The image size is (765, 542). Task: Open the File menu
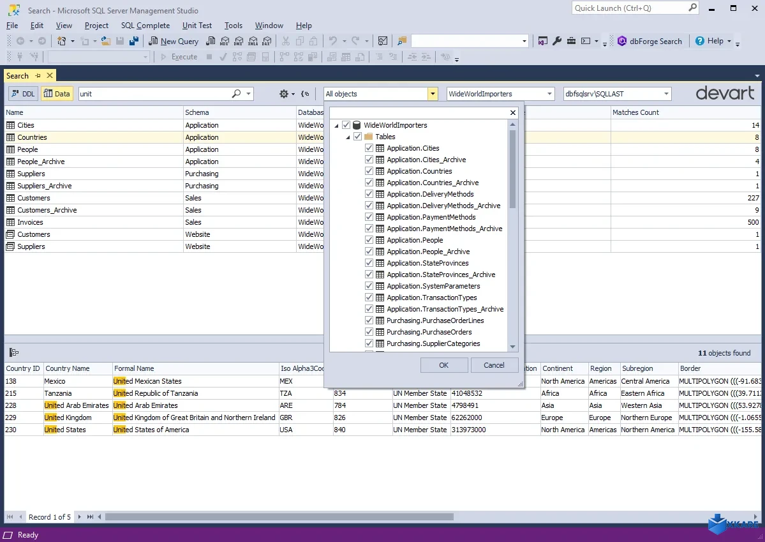[12, 26]
